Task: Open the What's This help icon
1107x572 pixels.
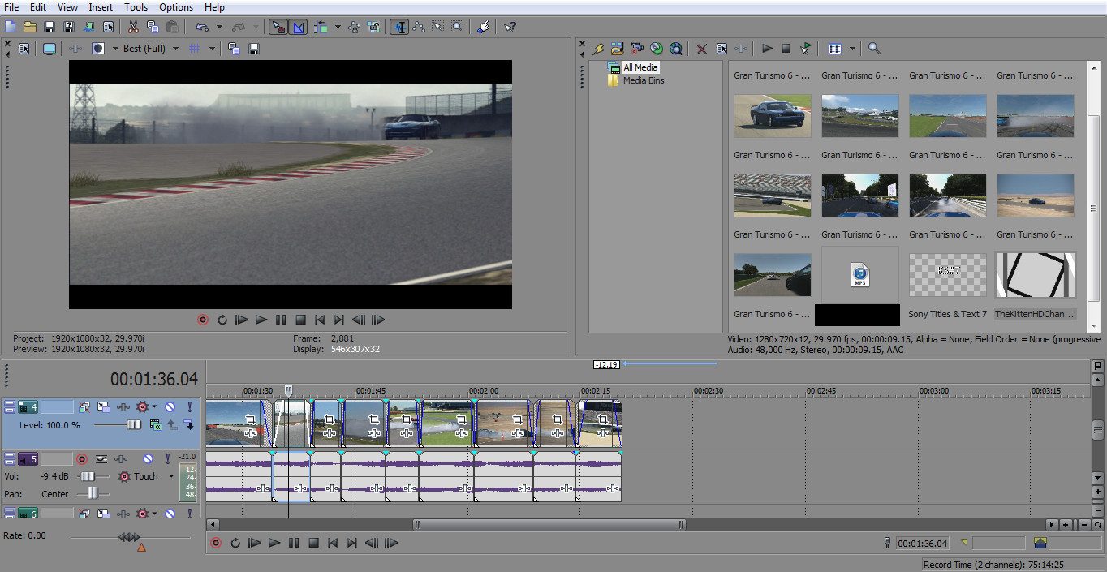Action: pyautogui.click(x=510, y=27)
